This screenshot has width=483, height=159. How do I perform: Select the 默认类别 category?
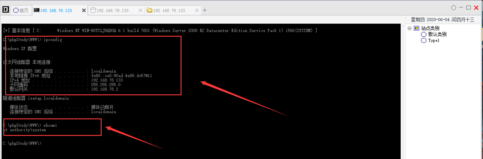click(x=437, y=34)
